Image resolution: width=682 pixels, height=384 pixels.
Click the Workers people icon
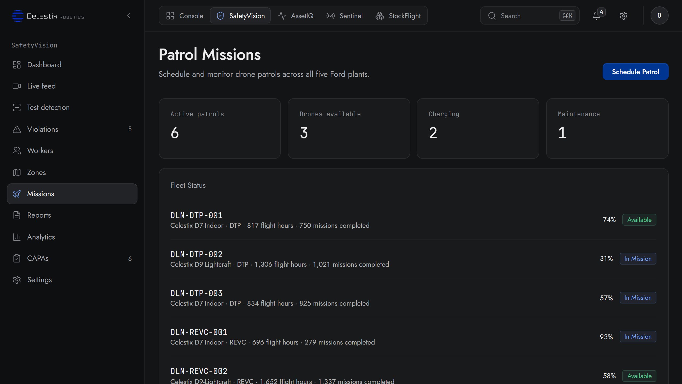tap(17, 151)
